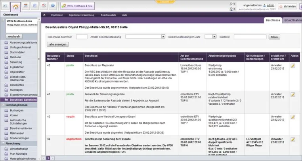Open Dienstleister / Handwerker in sidebar
The width and height of the screenshot is (302, 161).
click(x=18, y=79)
